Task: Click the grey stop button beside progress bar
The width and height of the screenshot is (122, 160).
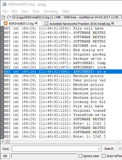Action: click(x=5, y=156)
